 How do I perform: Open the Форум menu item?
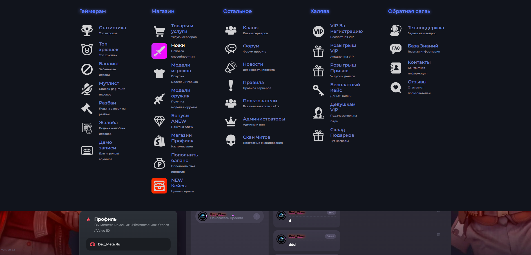251,46
